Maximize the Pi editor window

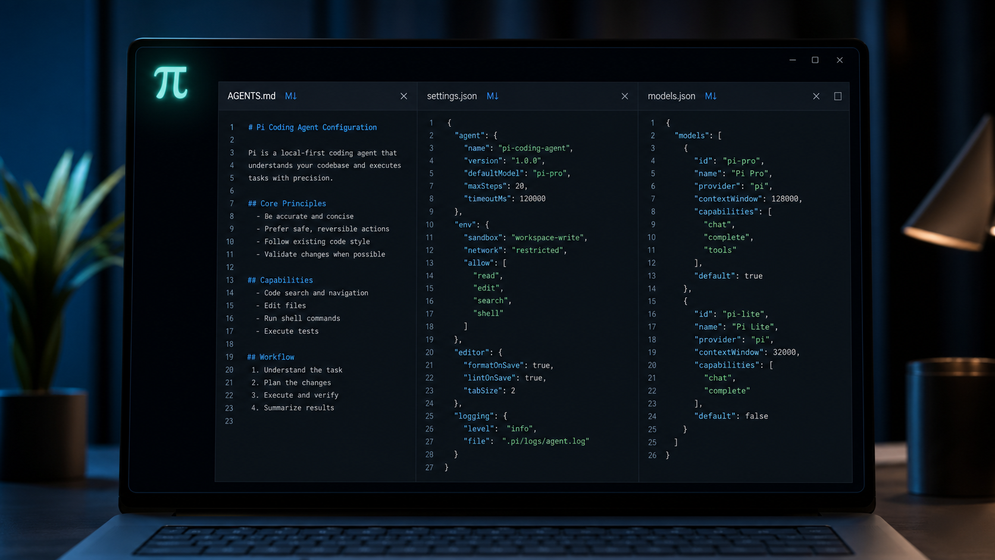[815, 60]
